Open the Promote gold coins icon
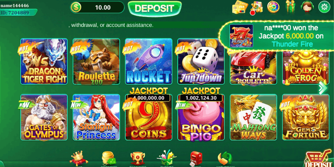The image size is (334, 167). [109, 158]
